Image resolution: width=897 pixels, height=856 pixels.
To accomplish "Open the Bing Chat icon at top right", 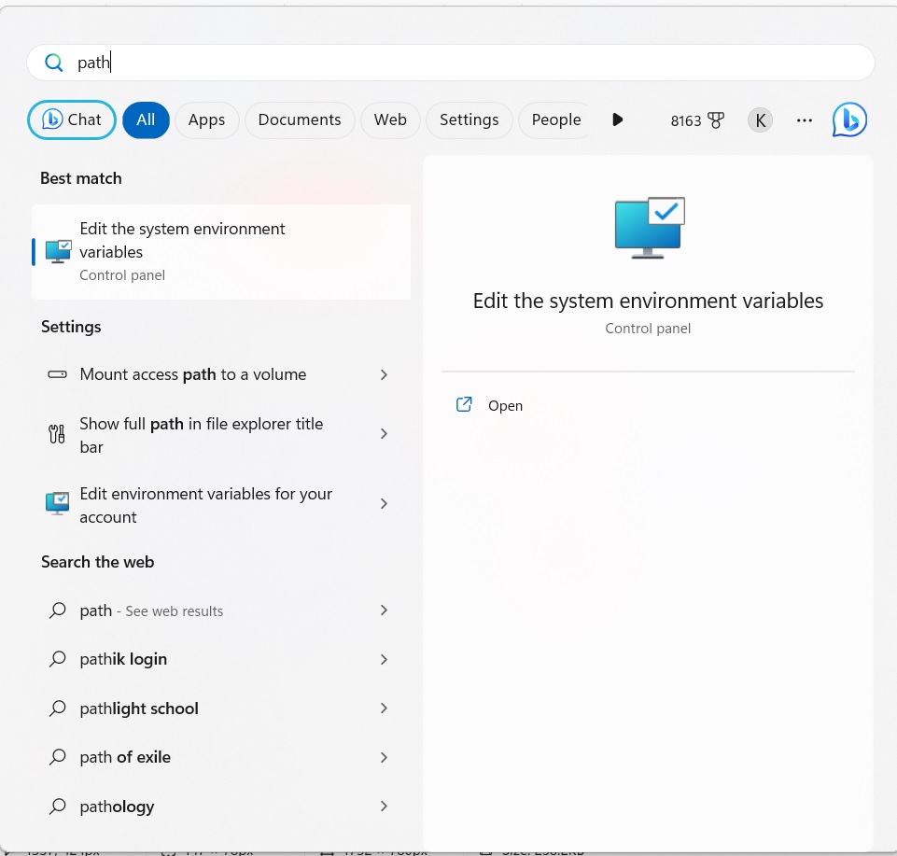I will point(849,120).
